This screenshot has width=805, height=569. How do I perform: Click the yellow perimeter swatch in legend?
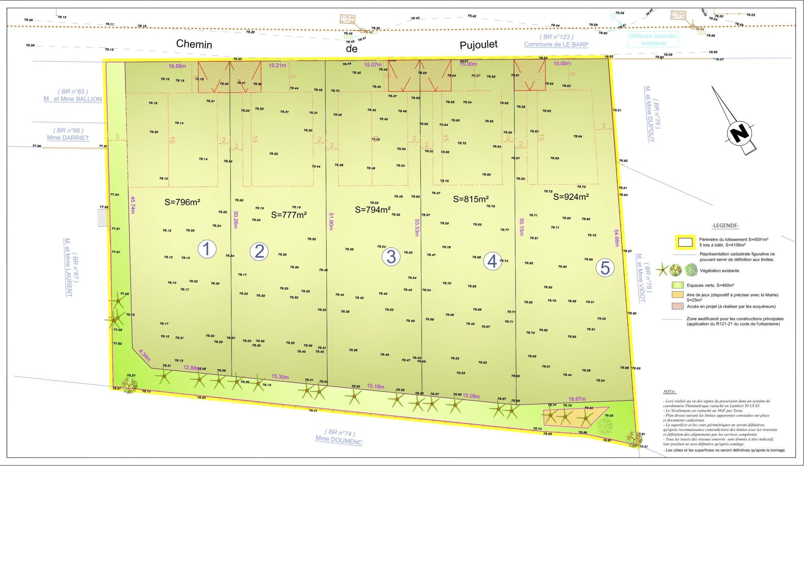tap(685, 242)
